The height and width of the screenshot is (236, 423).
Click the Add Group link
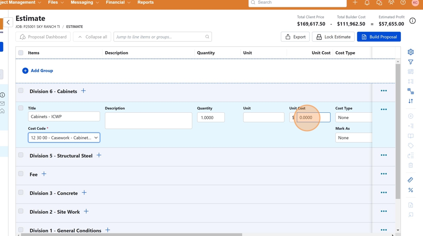coord(38,70)
